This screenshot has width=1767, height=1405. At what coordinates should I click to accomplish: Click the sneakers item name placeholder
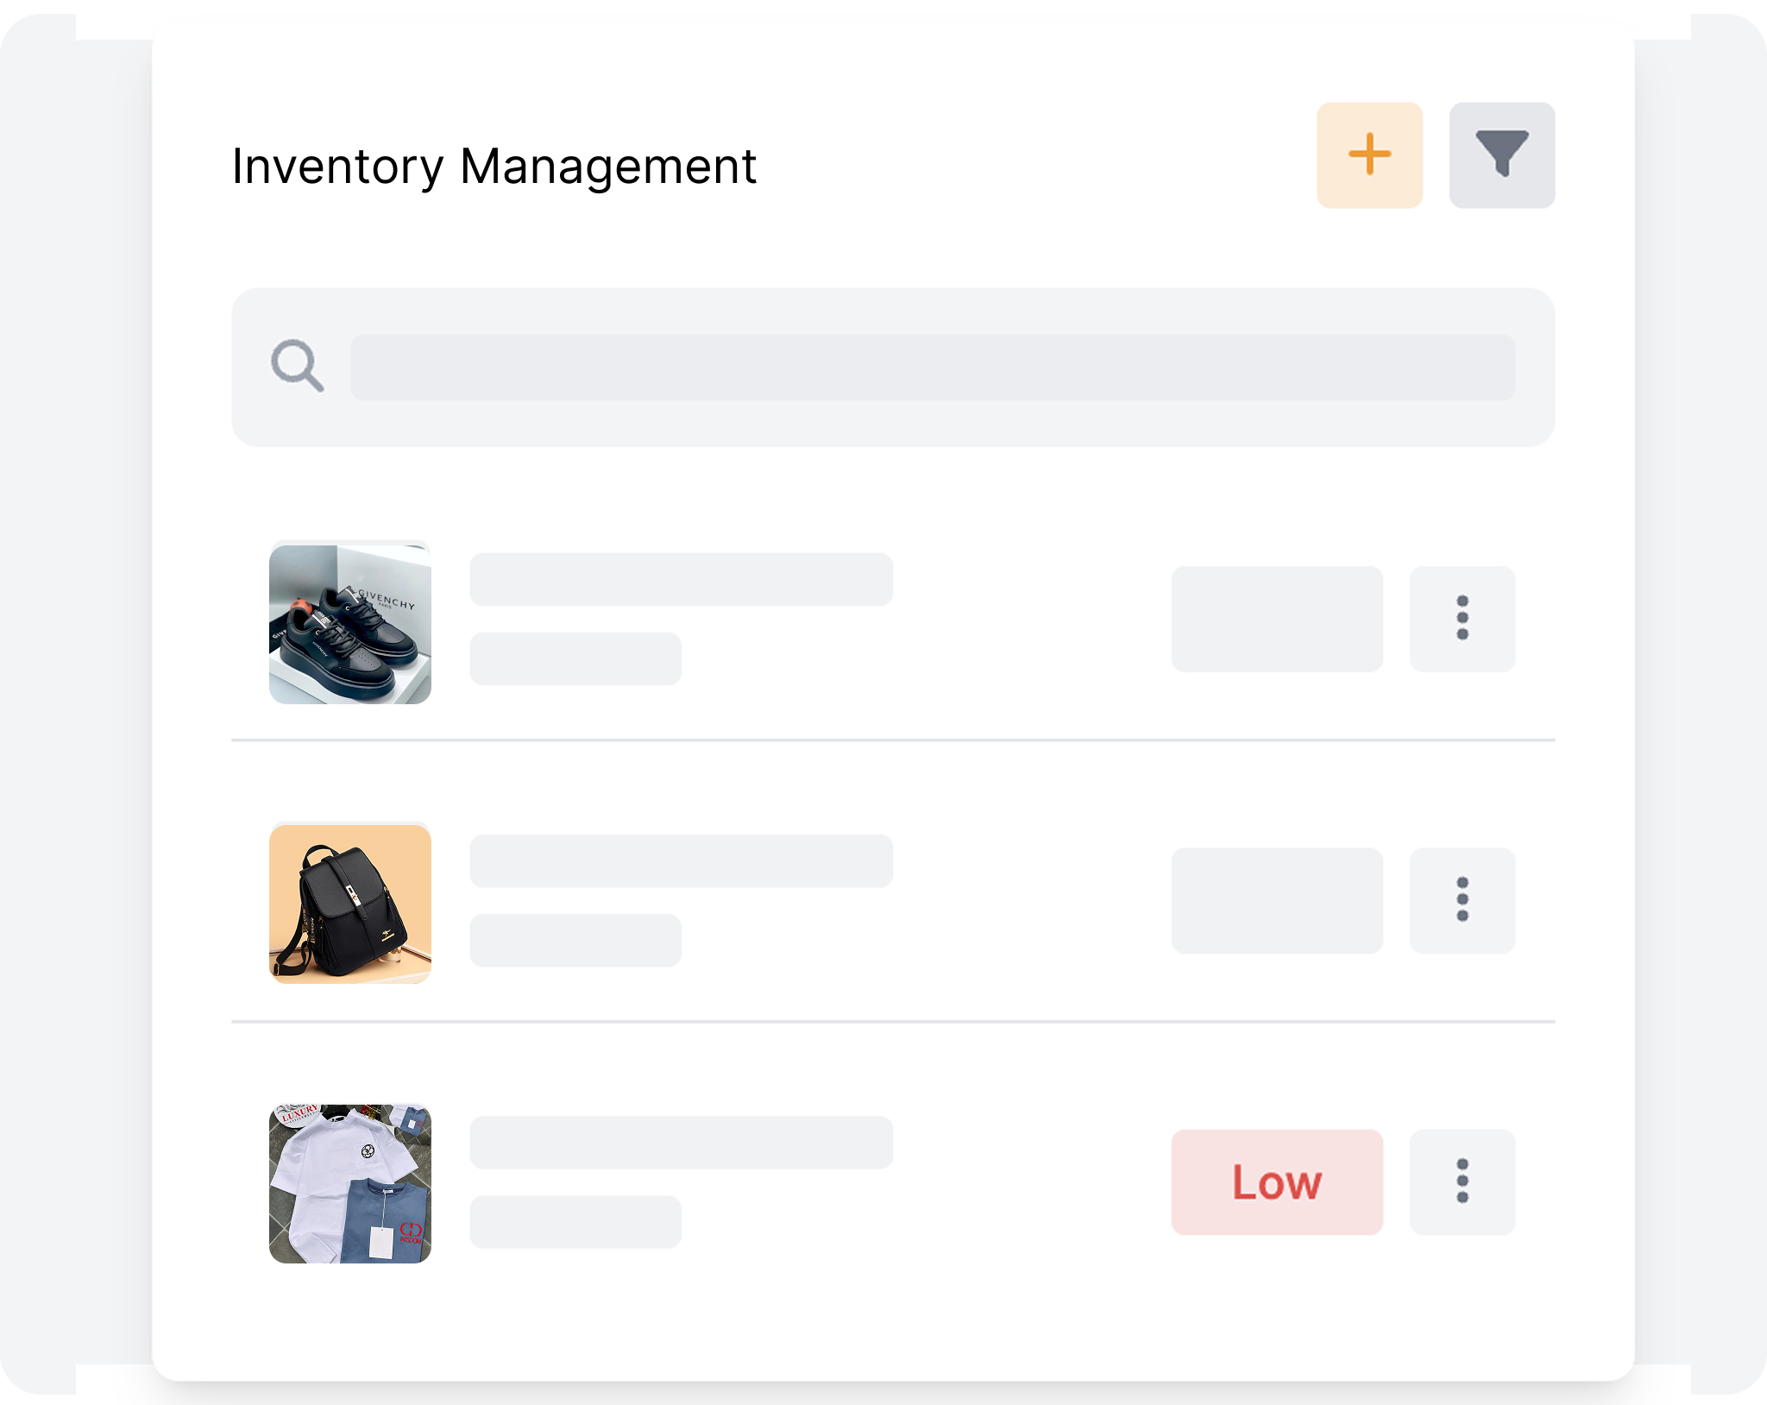tap(681, 579)
